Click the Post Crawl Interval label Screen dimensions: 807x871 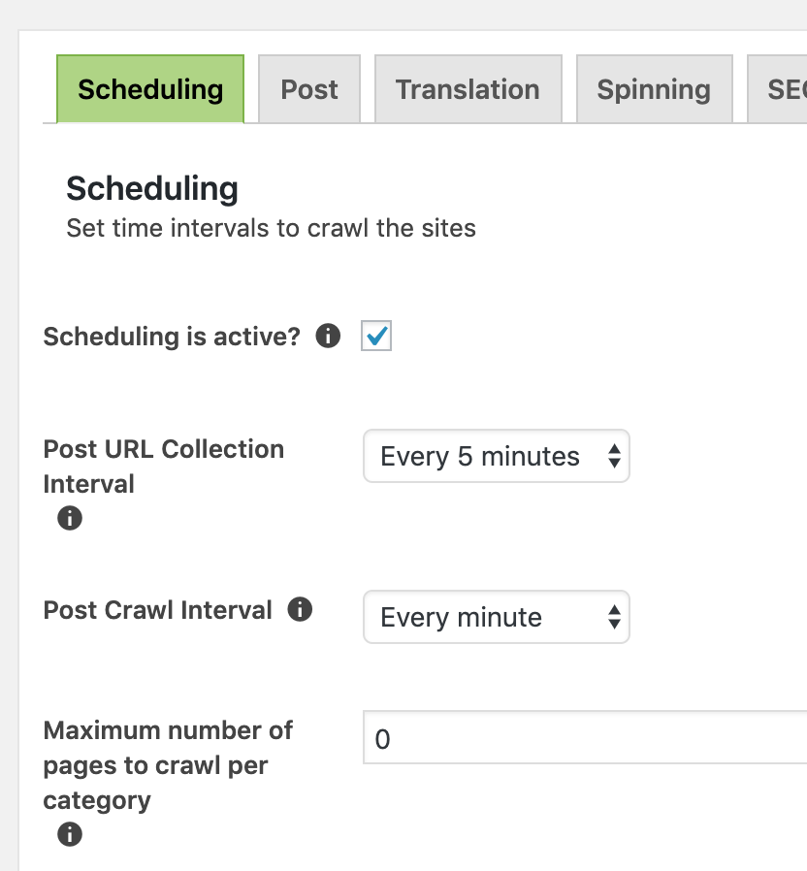(x=158, y=610)
